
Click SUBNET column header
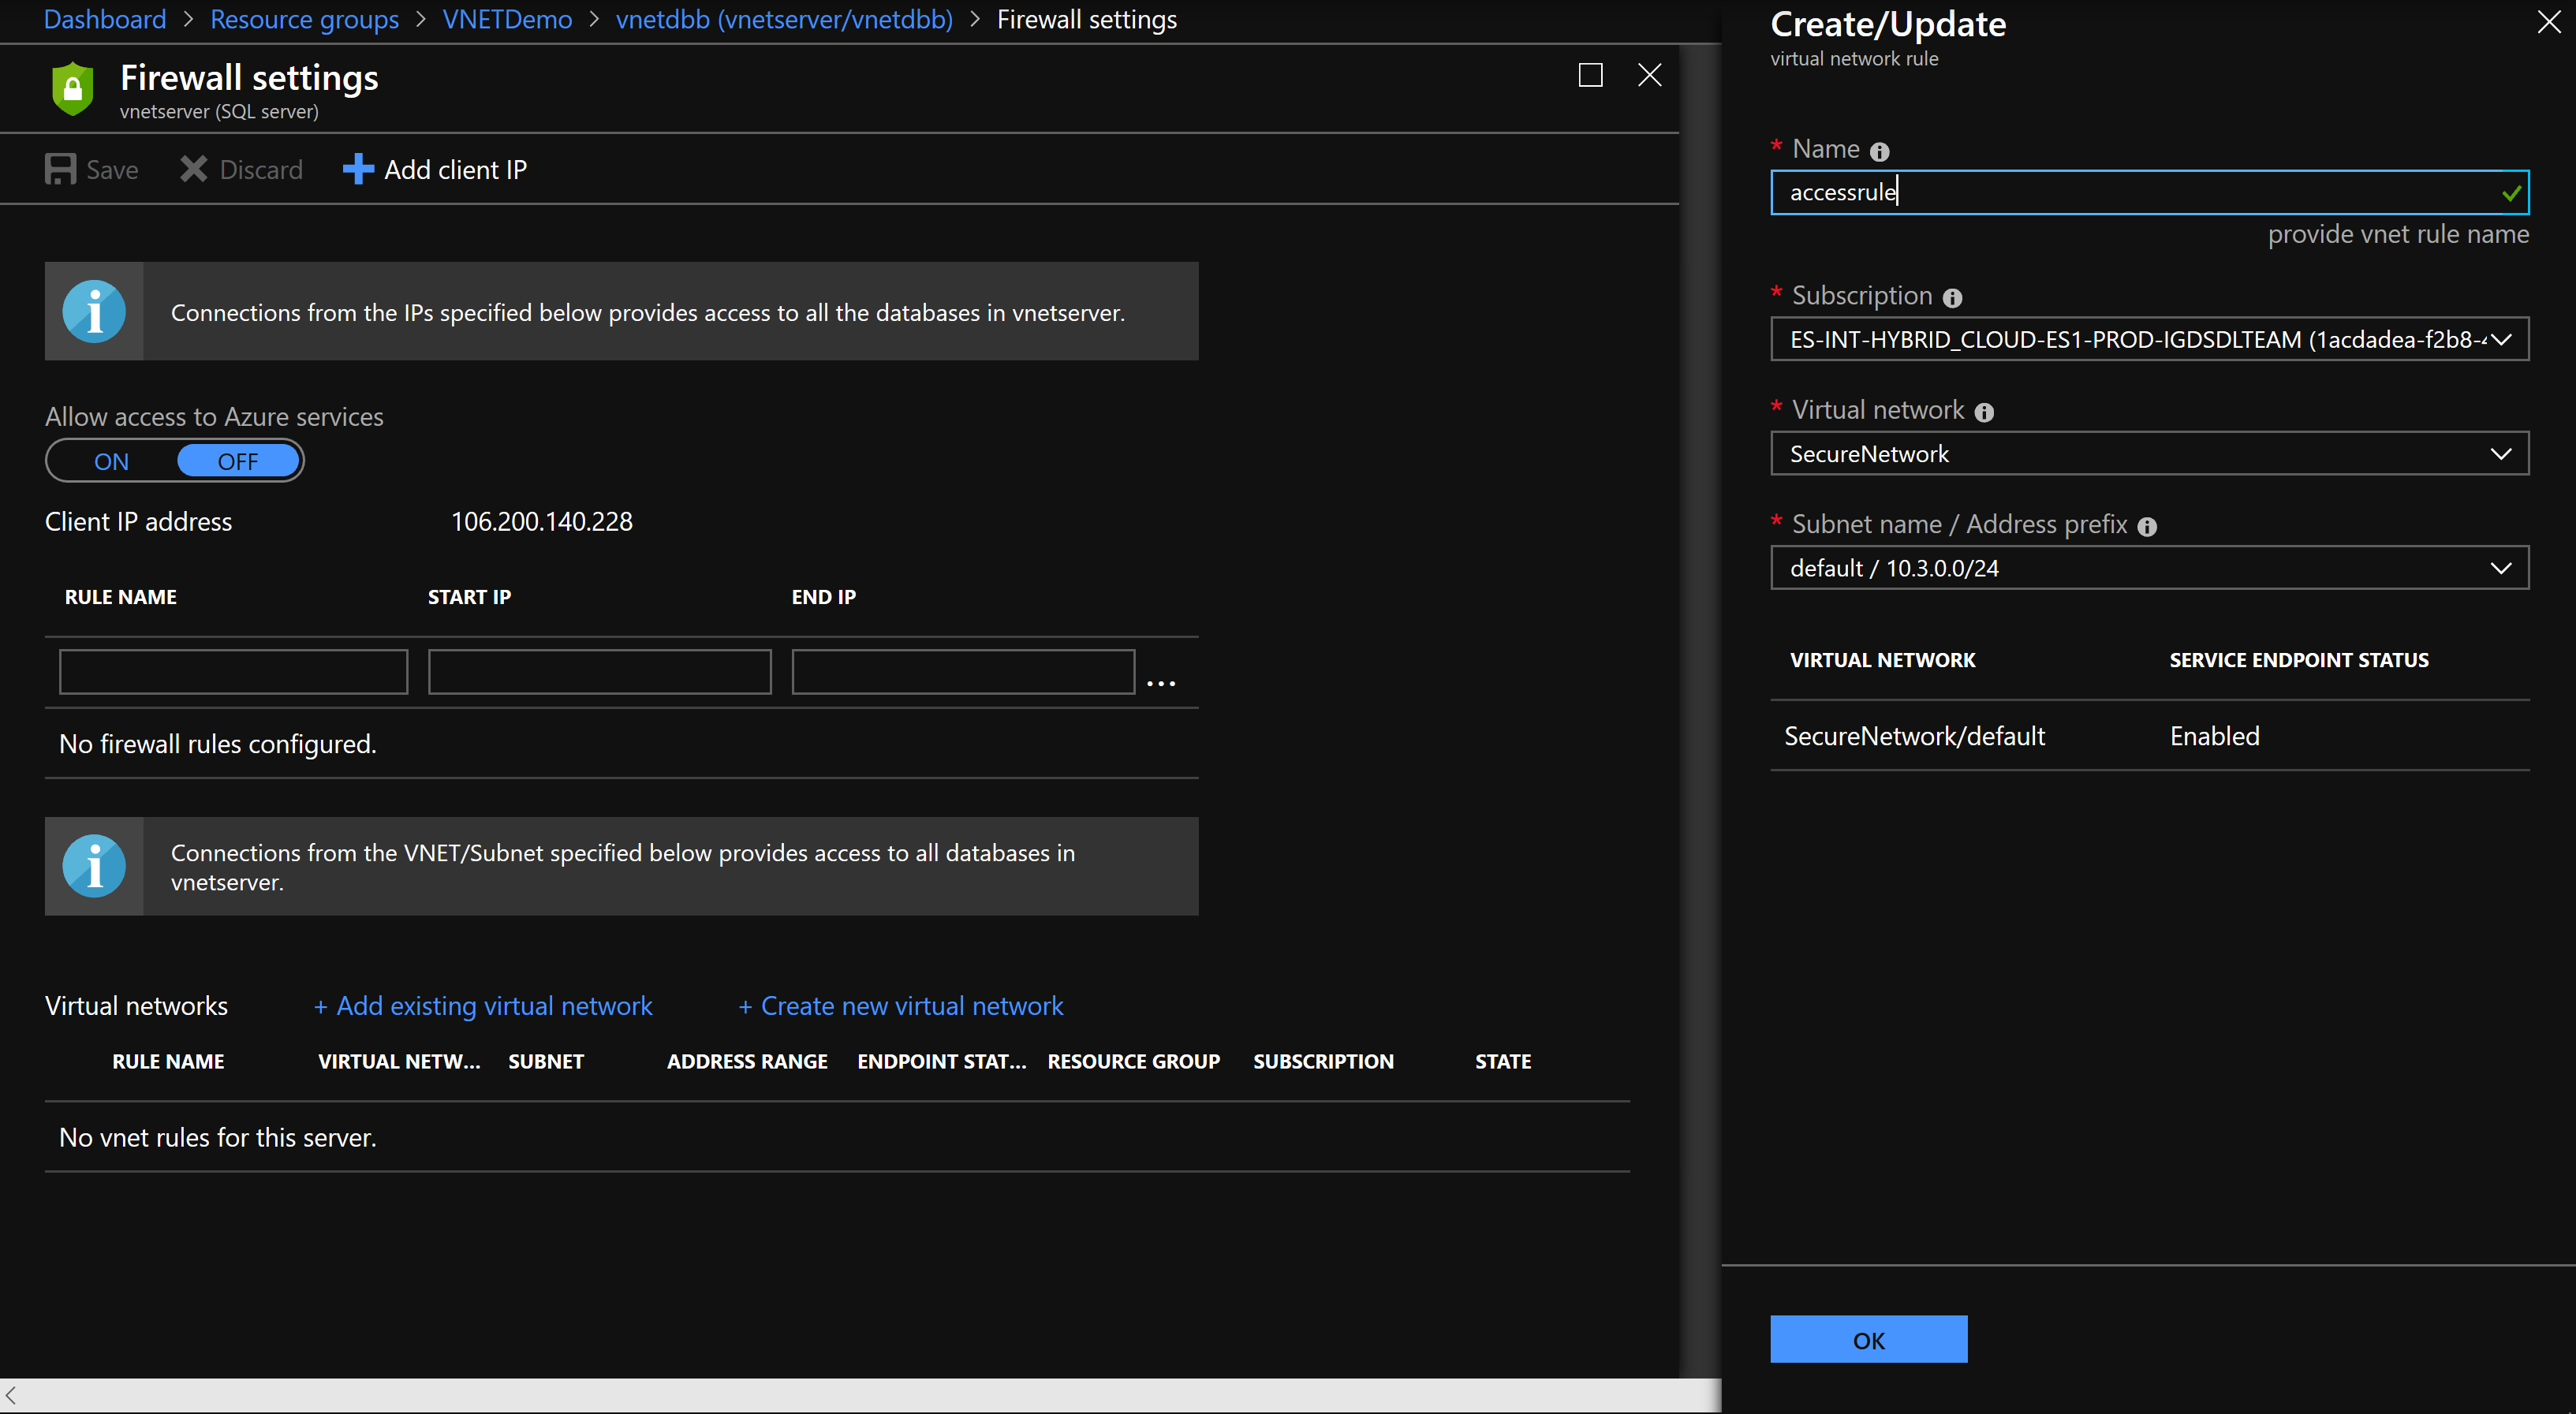tap(545, 1062)
